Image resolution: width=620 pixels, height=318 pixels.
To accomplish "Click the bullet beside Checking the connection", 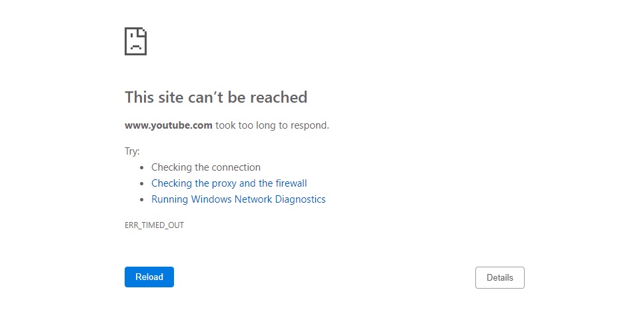I will point(141,168).
